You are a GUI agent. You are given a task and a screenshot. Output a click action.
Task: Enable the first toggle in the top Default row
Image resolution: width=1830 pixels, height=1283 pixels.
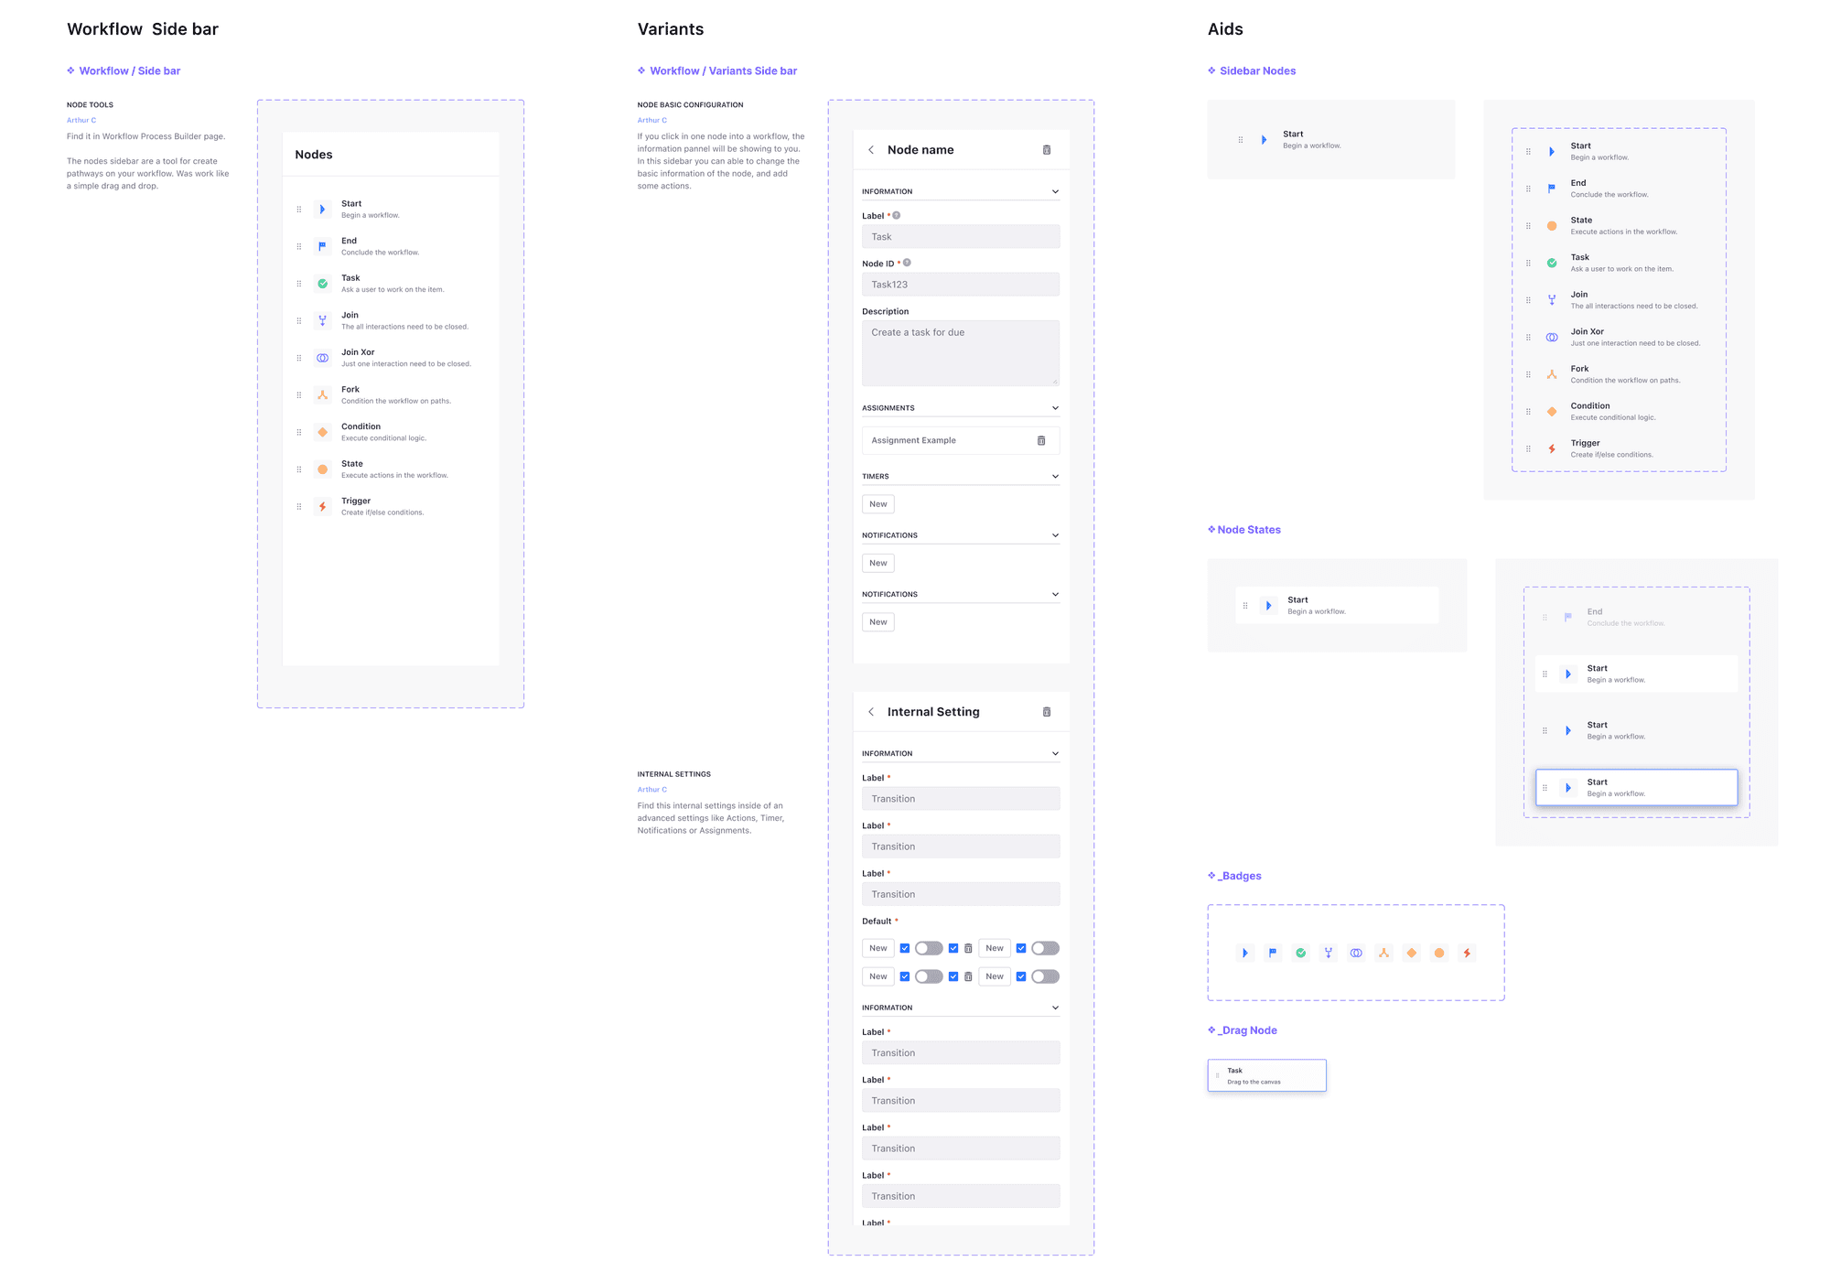[929, 948]
